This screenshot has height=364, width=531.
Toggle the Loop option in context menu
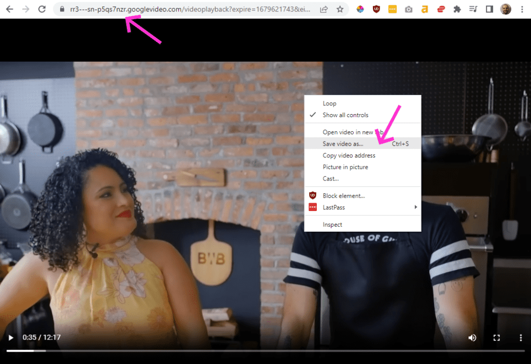329,104
